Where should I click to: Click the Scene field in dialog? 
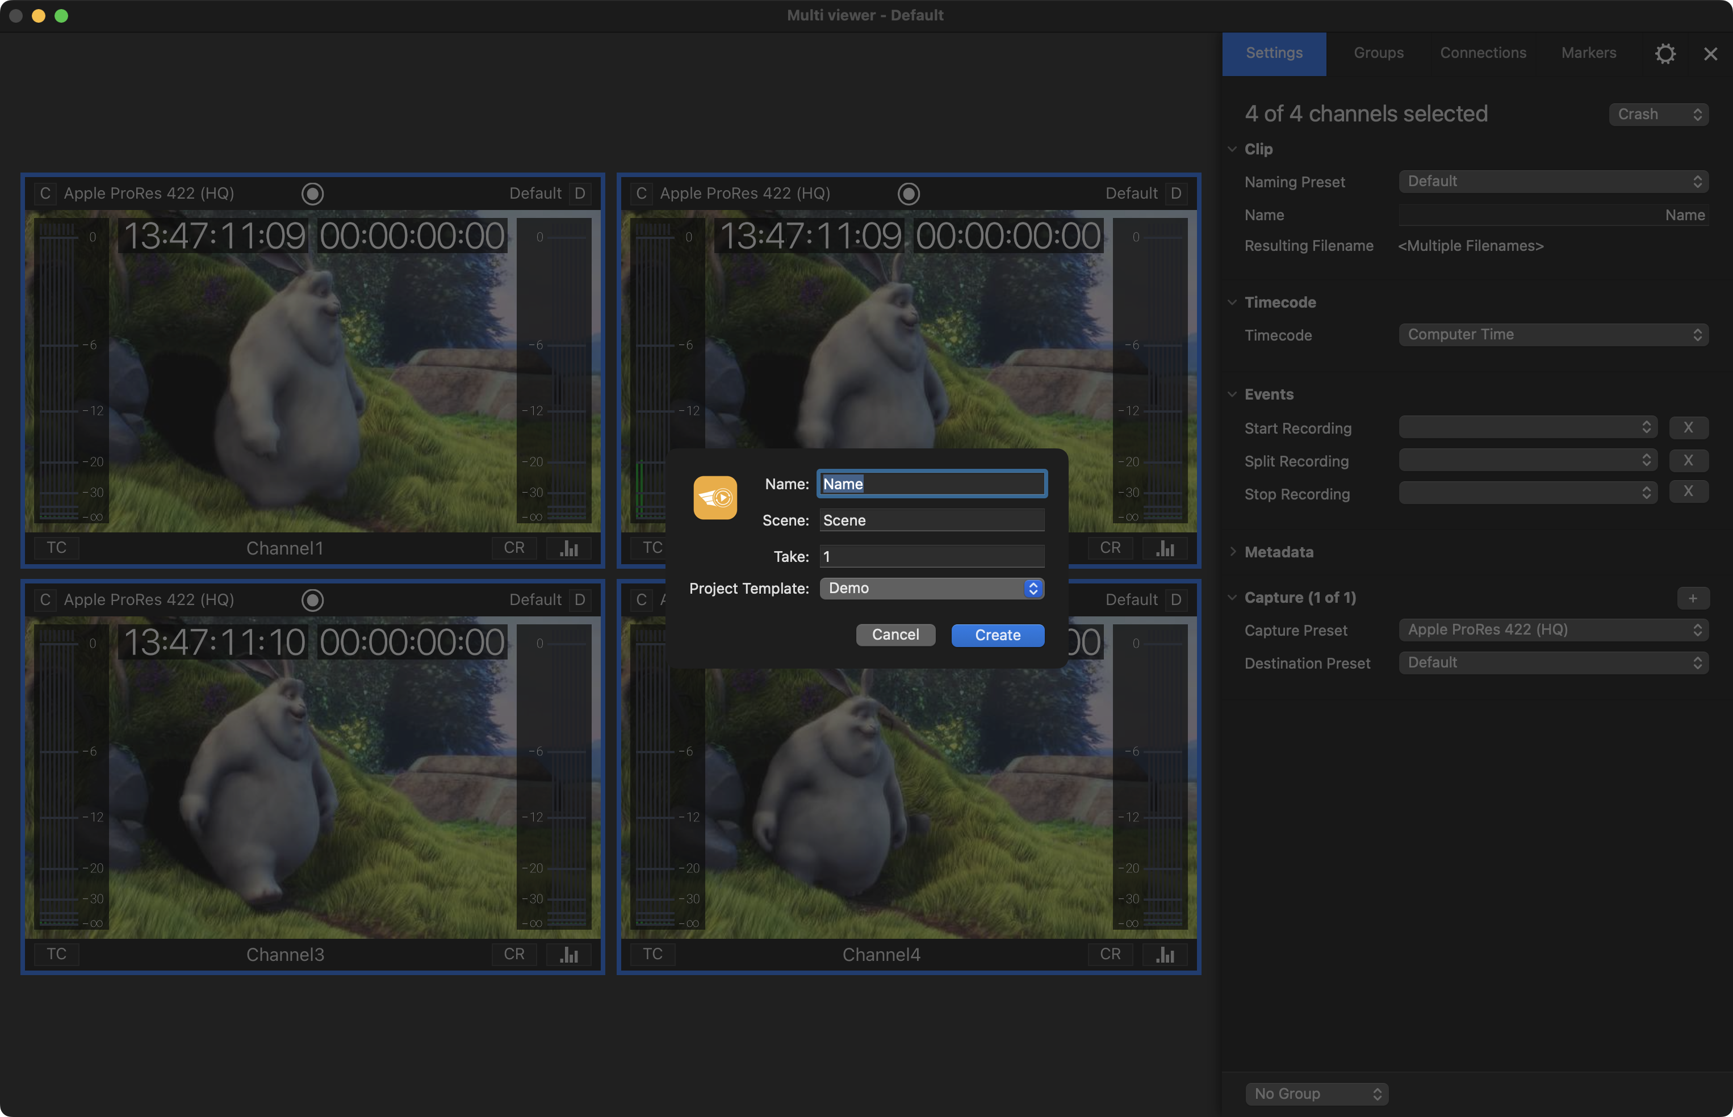point(932,520)
